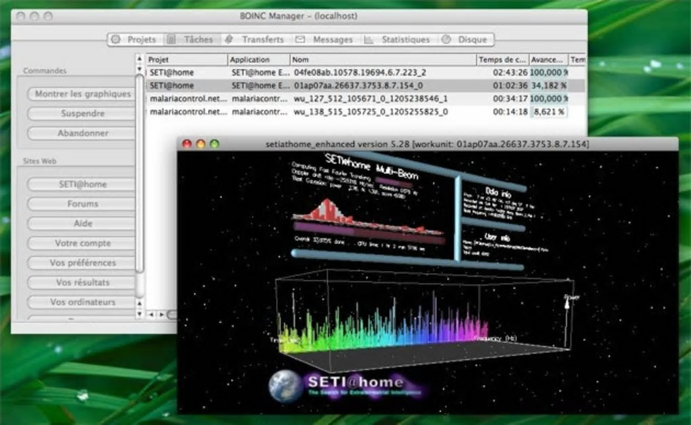
Task: Click the sidebar scroll down arrow at bottom
Action: 140,315
